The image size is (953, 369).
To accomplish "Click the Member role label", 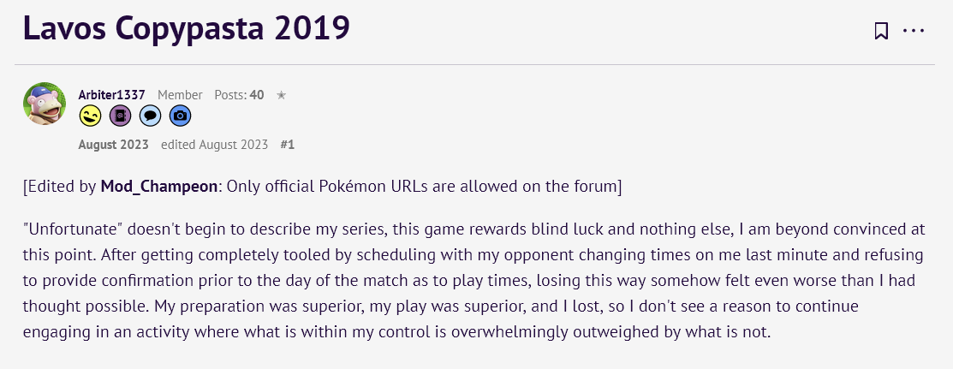I will [180, 95].
